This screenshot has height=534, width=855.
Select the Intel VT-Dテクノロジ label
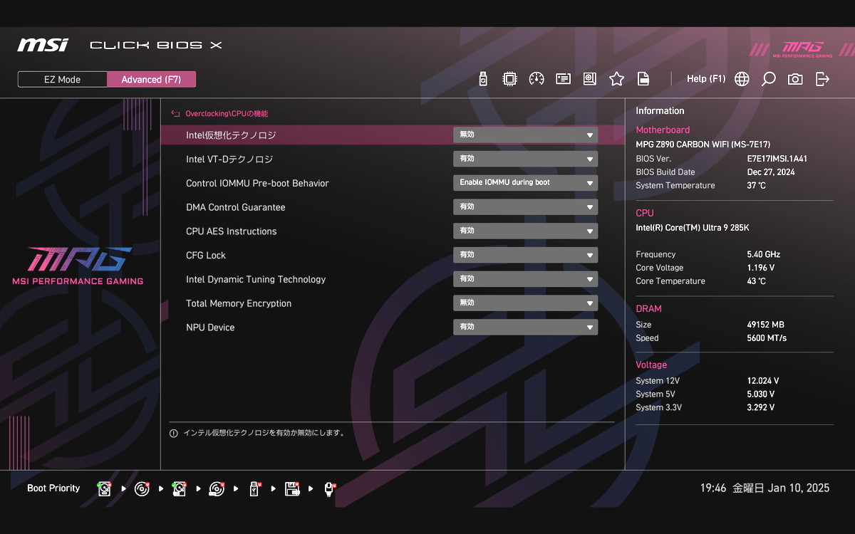pos(229,159)
